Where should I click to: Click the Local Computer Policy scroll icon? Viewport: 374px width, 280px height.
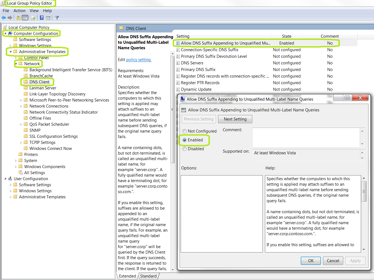pyautogui.click(x=5, y=28)
